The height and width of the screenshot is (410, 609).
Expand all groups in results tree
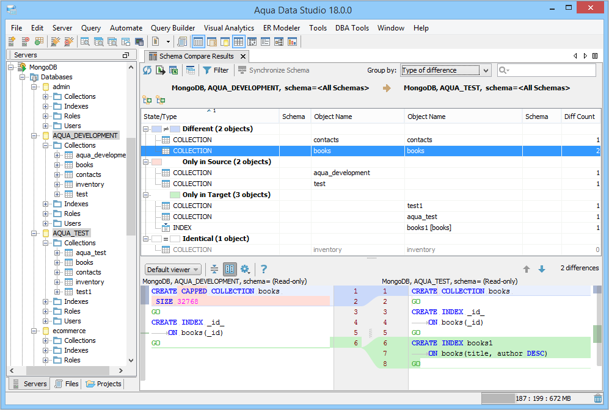[x=147, y=100]
